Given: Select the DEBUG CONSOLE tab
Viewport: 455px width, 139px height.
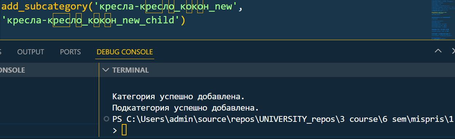Looking at the screenshot, I should tap(125, 52).
